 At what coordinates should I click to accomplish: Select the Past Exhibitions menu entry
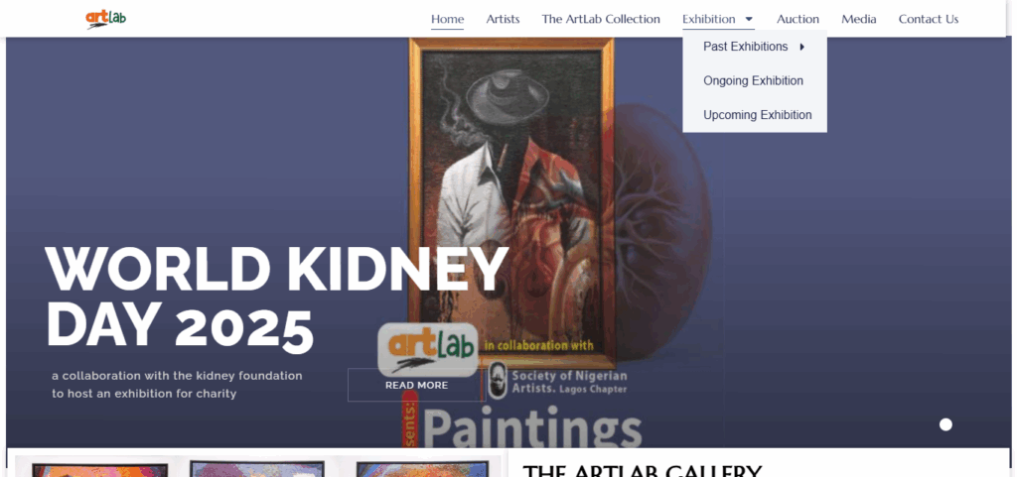point(745,47)
